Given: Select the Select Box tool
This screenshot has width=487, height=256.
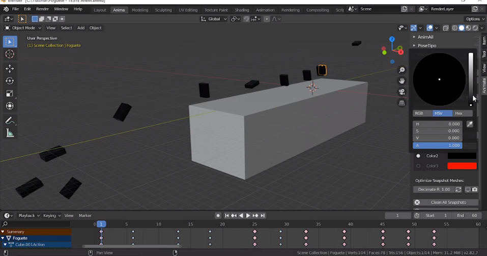Looking at the screenshot, I should [x=10, y=42].
